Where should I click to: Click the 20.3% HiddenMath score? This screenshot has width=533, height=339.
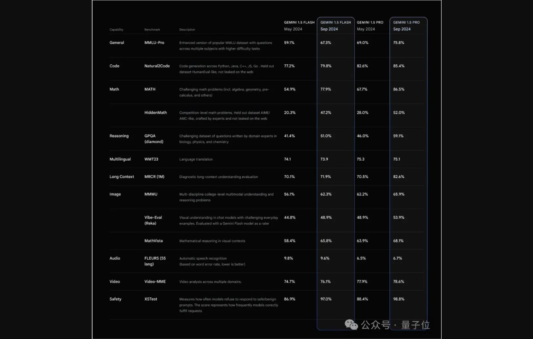tap(289, 113)
